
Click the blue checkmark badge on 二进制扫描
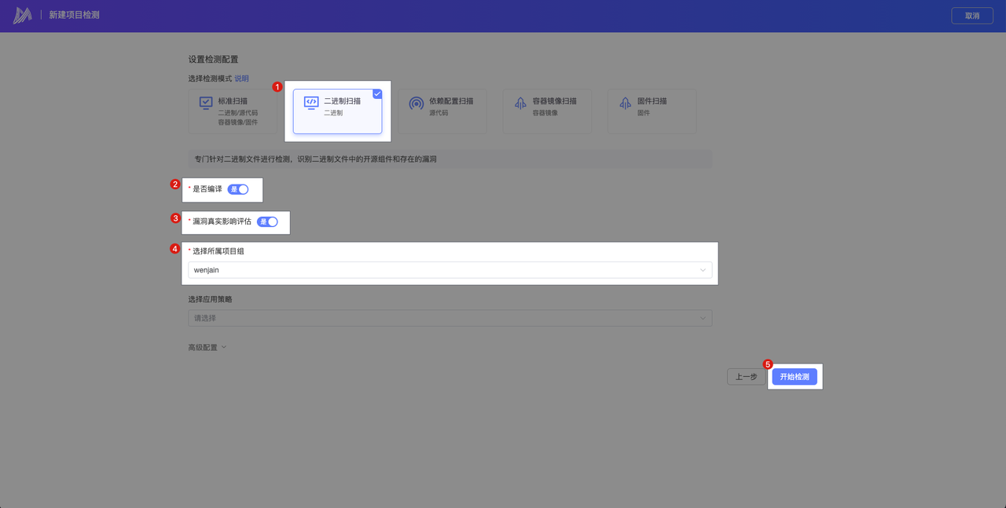[377, 93]
